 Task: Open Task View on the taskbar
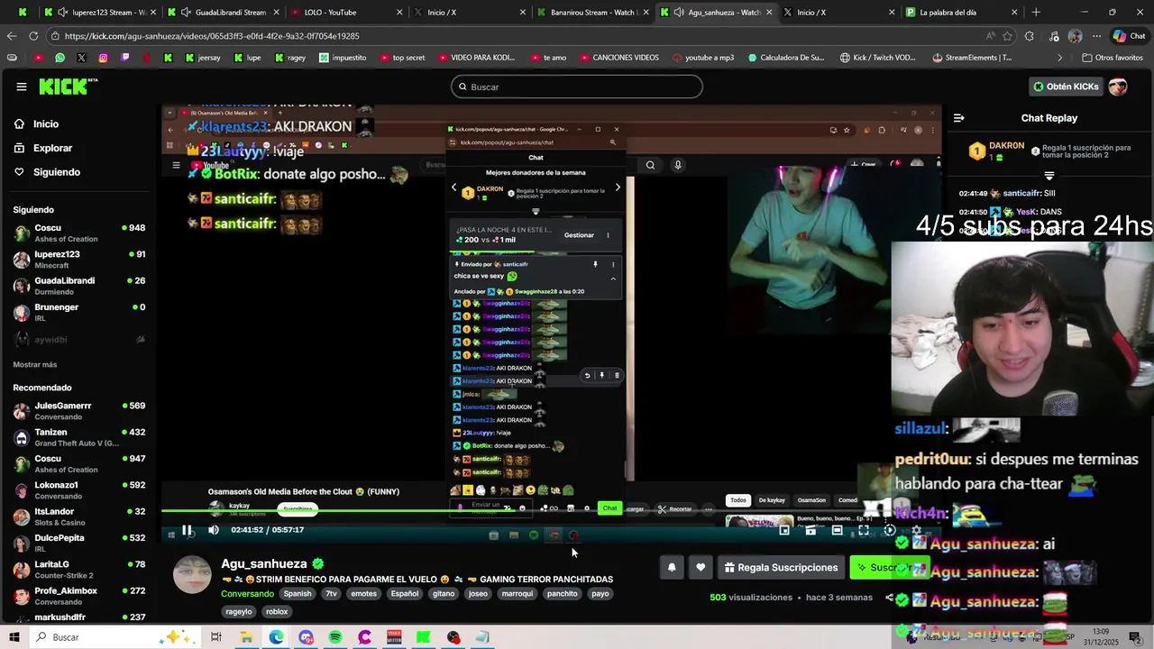(x=216, y=637)
